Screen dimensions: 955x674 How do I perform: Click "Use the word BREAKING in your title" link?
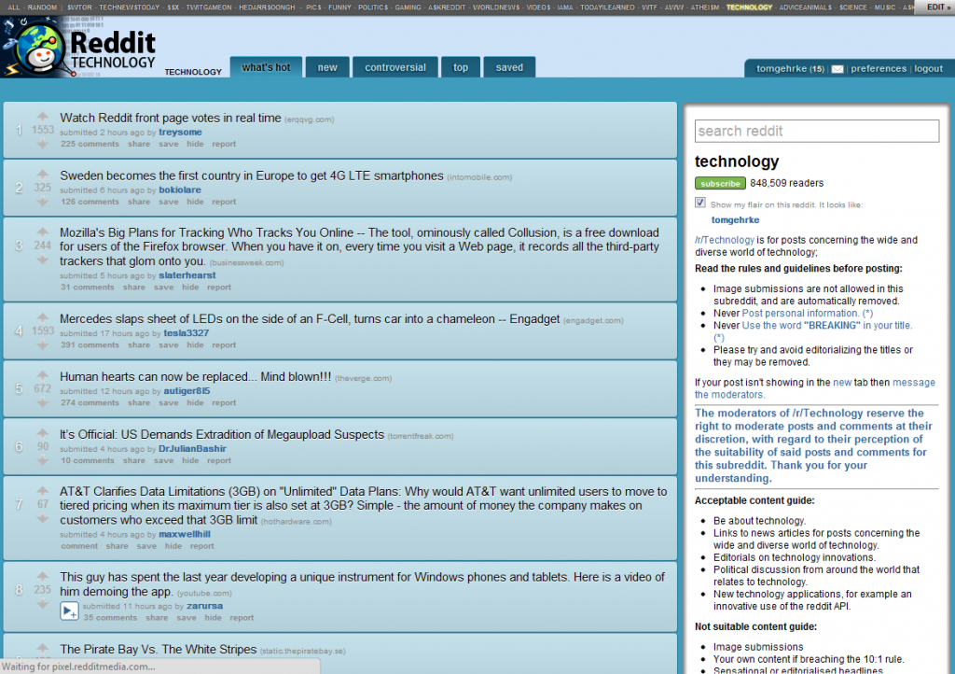click(x=826, y=326)
